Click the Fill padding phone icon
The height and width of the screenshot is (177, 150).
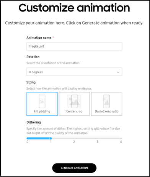click(x=42, y=101)
